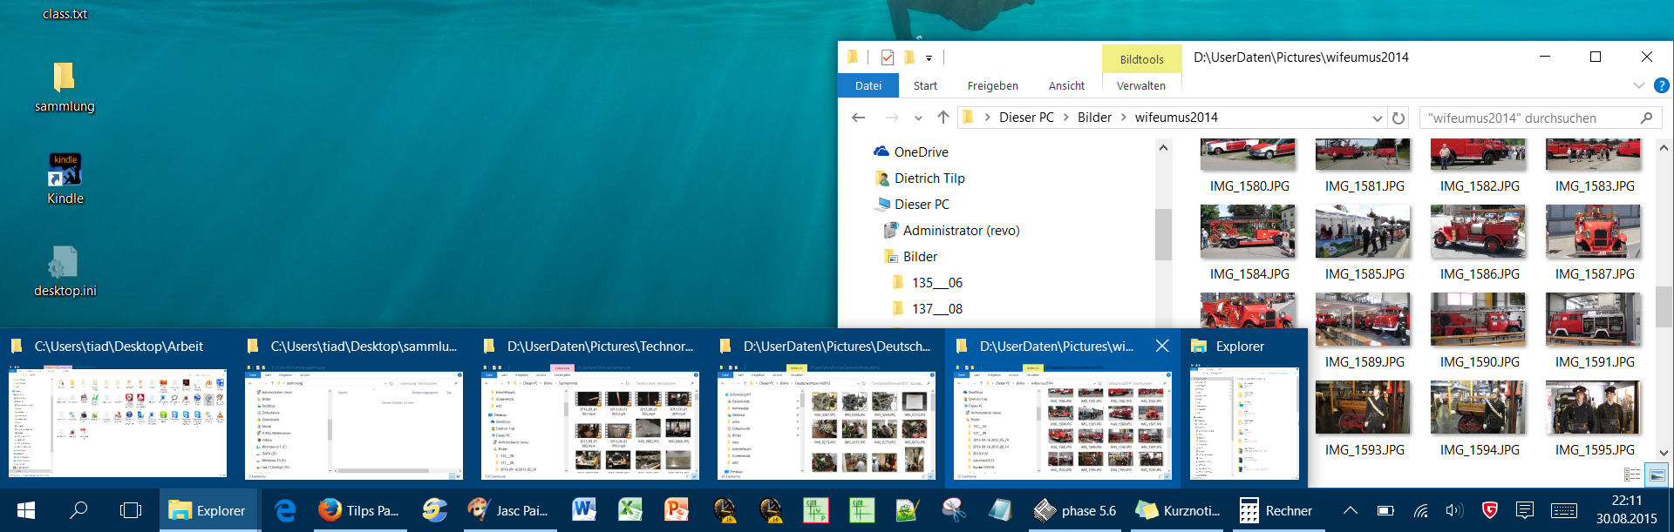Open the Datei menu tab
The width and height of the screenshot is (1674, 532).
(868, 85)
